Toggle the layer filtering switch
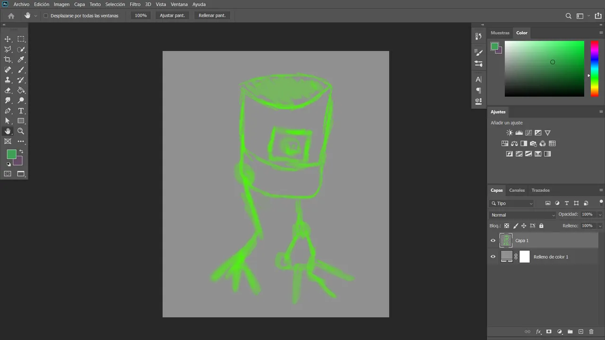 coord(601,202)
